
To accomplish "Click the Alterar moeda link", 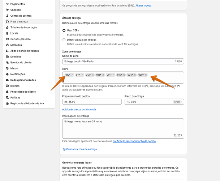I will point(143,6).
